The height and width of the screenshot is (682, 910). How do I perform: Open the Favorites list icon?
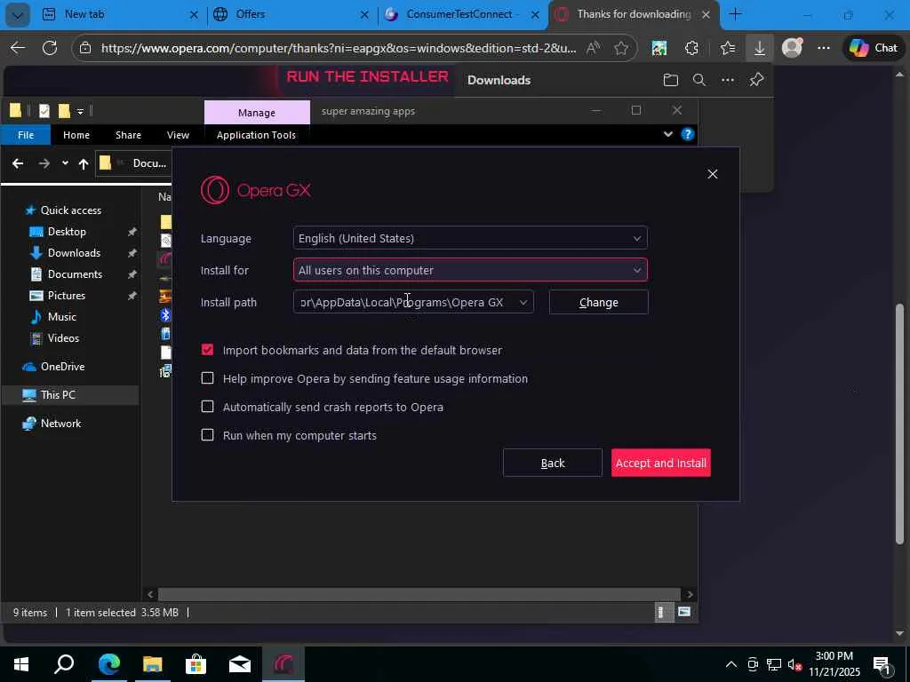(x=727, y=48)
